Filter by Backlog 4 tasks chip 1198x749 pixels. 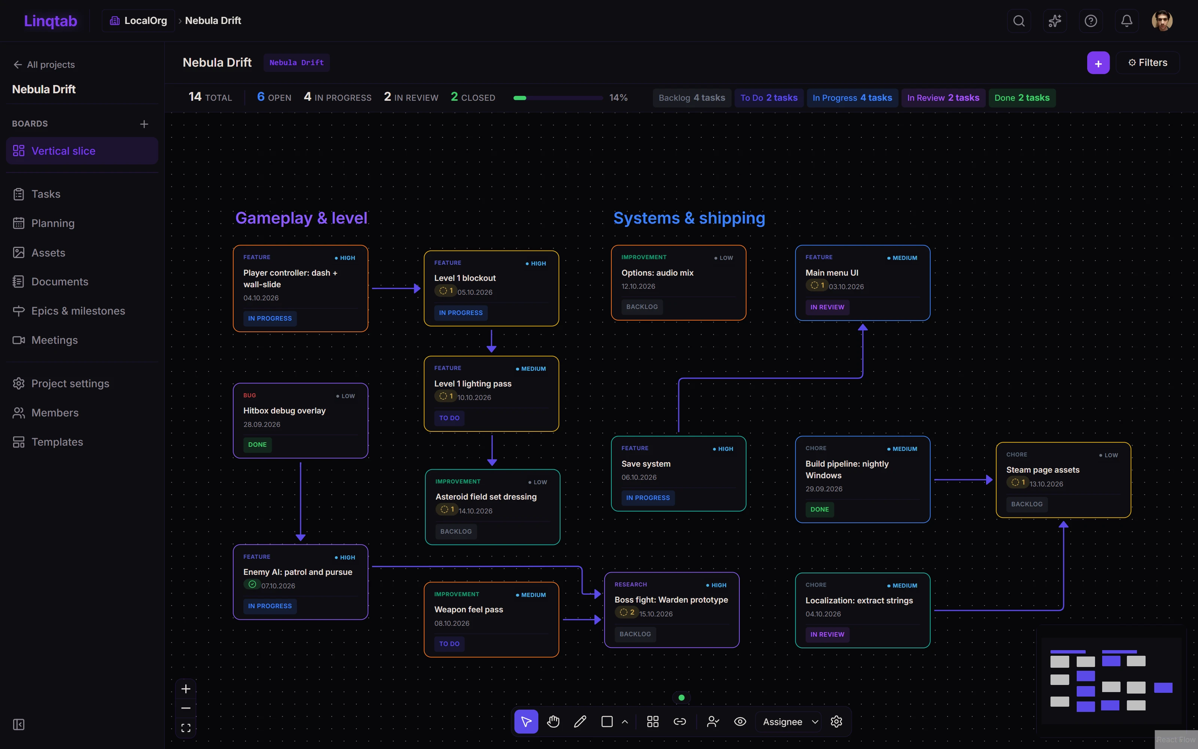pos(691,98)
